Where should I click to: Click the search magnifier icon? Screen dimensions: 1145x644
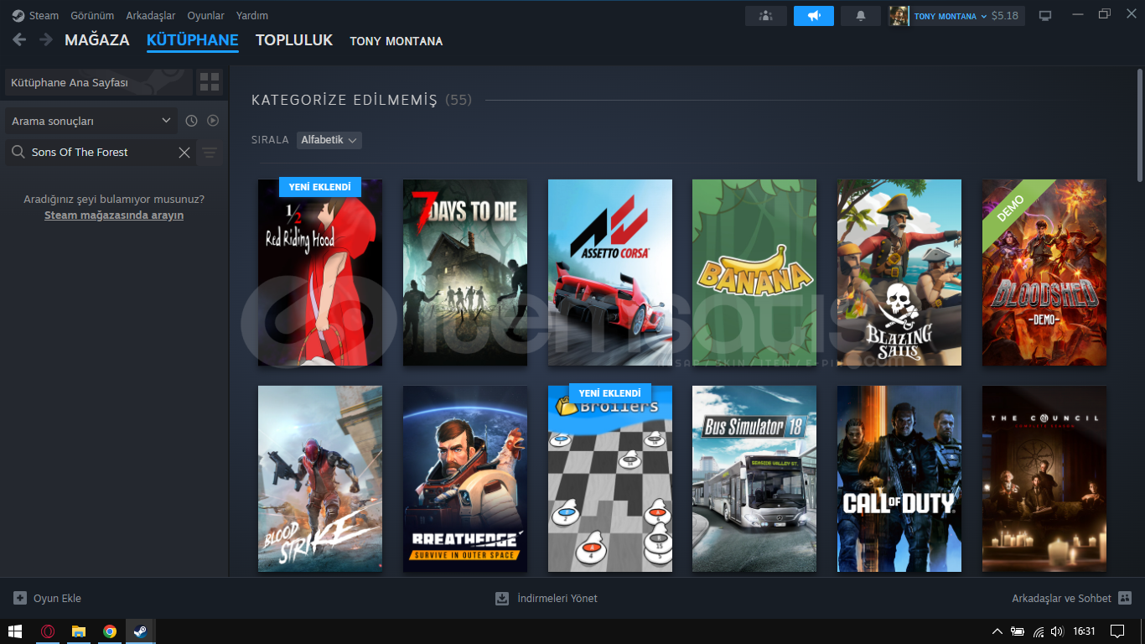pyautogui.click(x=18, y=152)
